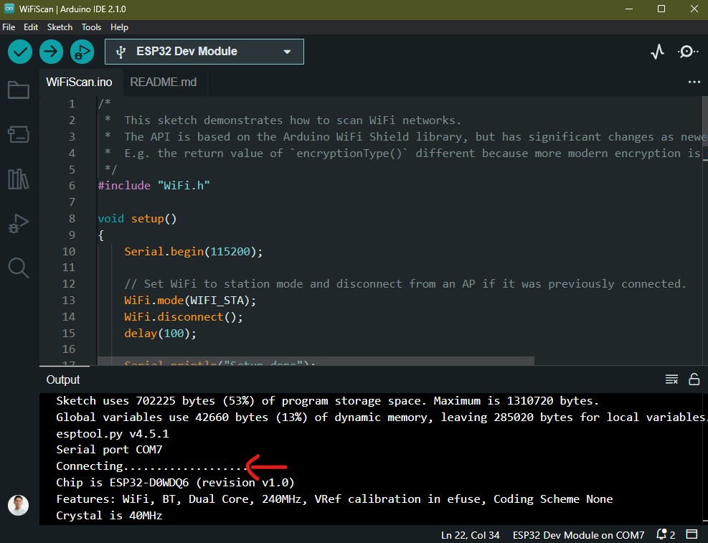708x543 pixels.
Task: Click the WiFi.mode(WIFI_STA) code line
Action: tap(190, 301)
